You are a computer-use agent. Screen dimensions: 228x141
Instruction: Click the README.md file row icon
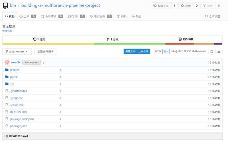7,112
